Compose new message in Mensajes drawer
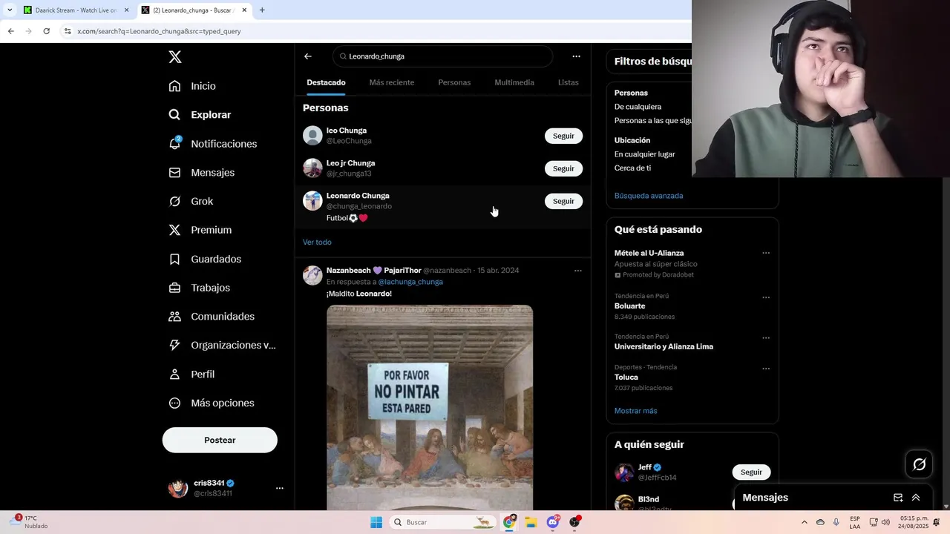Viewport: 950px width, 534px height. coord(898,498)
